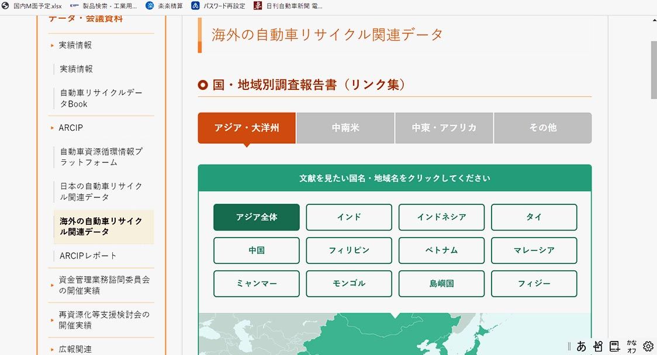
Task: Click the vertical page scrollbar thumb
Action: [653, 70]
